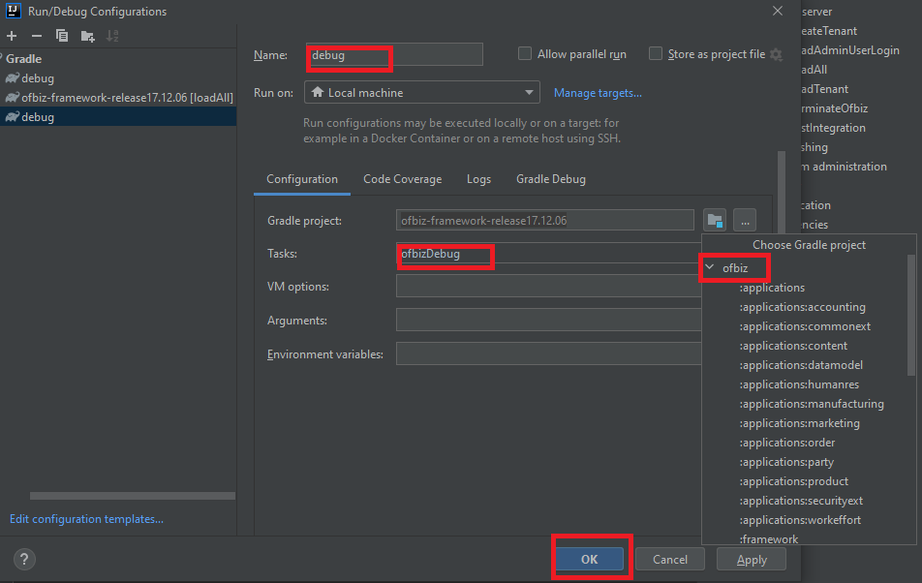Choose :framework project in popup
Viewport: 922px width, 583px height.
[769, 538]
